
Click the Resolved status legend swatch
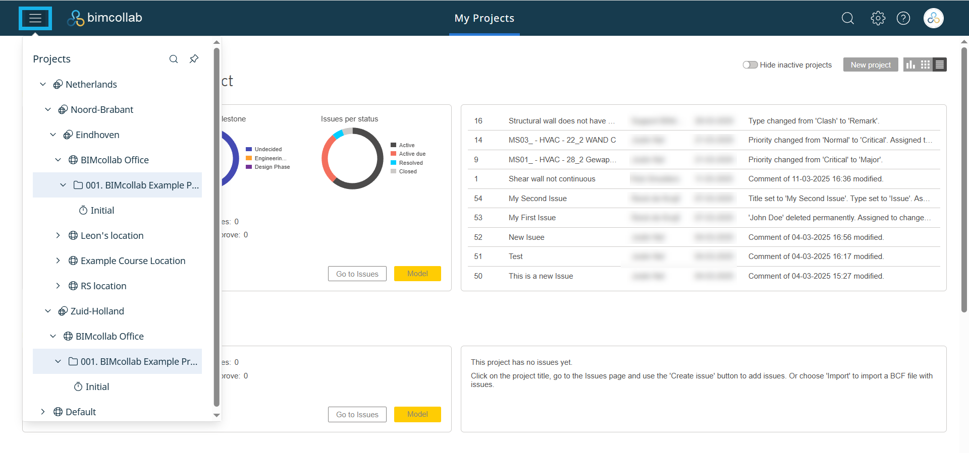click(393, 163)
